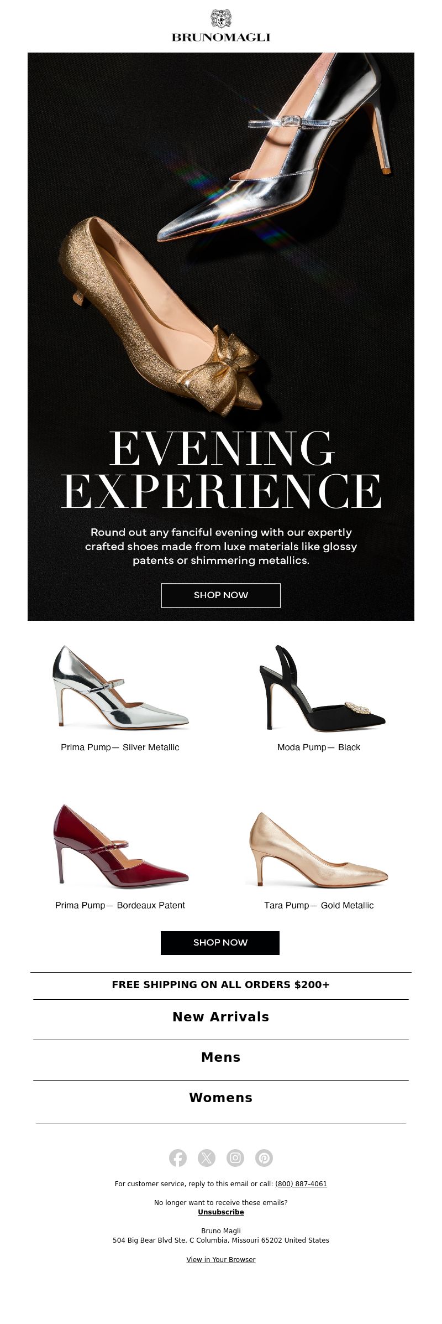Click the Shop Now button in hero banner
The height and width of the screenshot is (1324, 442).
(x=221, y=595)
